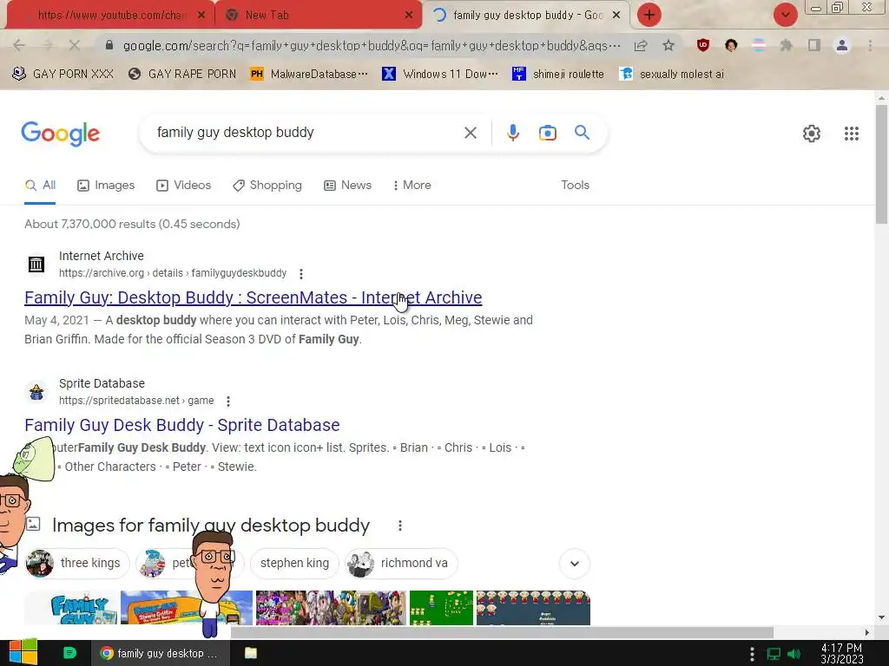This screenshot has height=666, width=889.
Task: Open File Explorer from the taskbar
Action: pyautogui.click(x=251, y=653)
